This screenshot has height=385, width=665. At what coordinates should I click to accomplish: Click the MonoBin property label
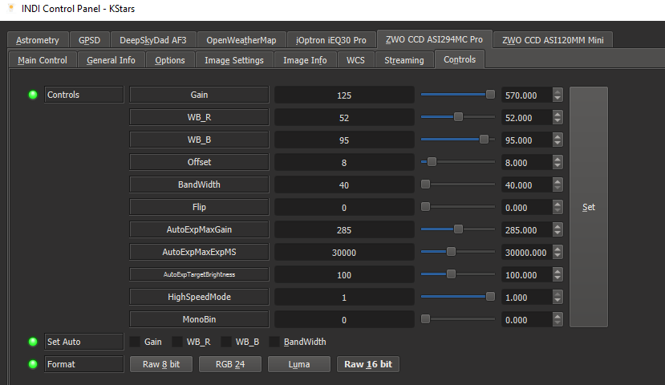[x=199, y=319]
